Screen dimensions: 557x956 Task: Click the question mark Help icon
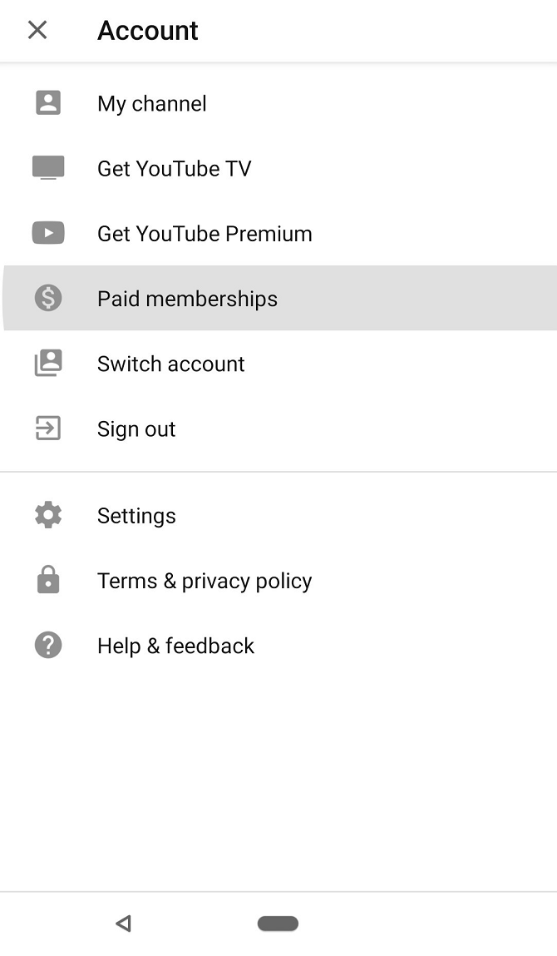pyautogui.click(x=48, y=645)
